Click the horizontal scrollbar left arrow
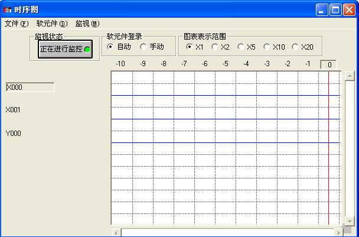359x237 pixels. pos(116,232)
